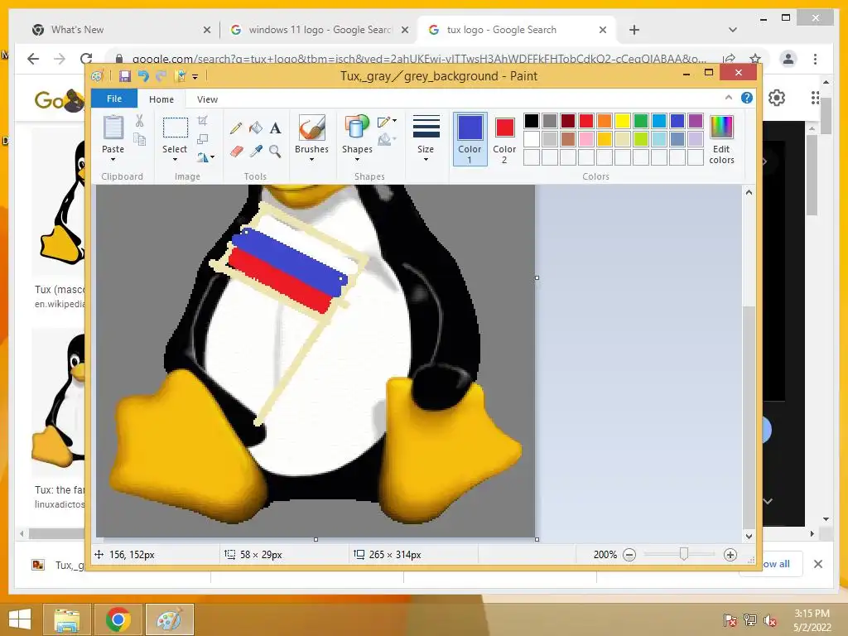Open Chrome three-dot menu
The width and height of the screenshot is (848, 636).
click(x=815, y=59)
